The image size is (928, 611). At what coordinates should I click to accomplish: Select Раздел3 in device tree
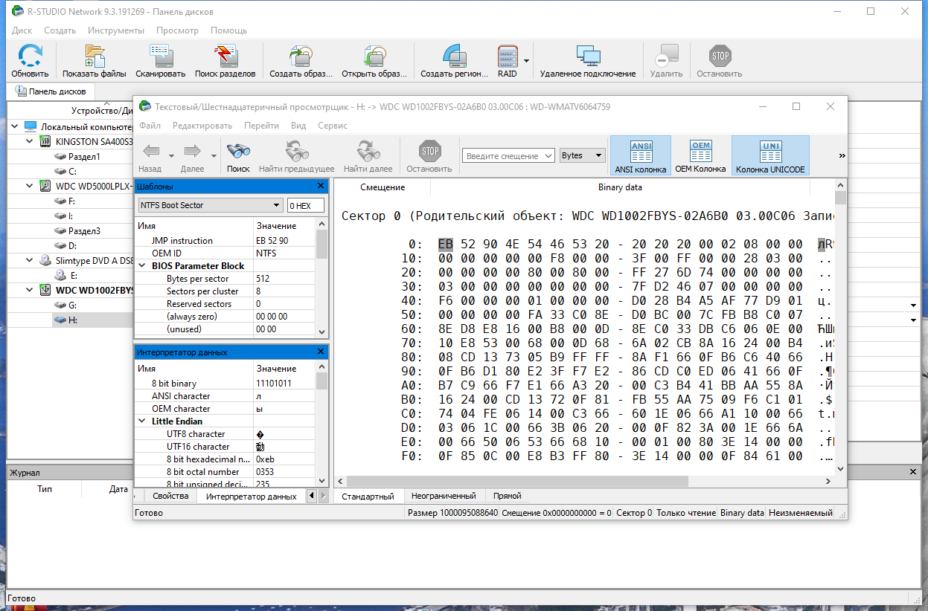pyautogui.click(x=84, y=230)
